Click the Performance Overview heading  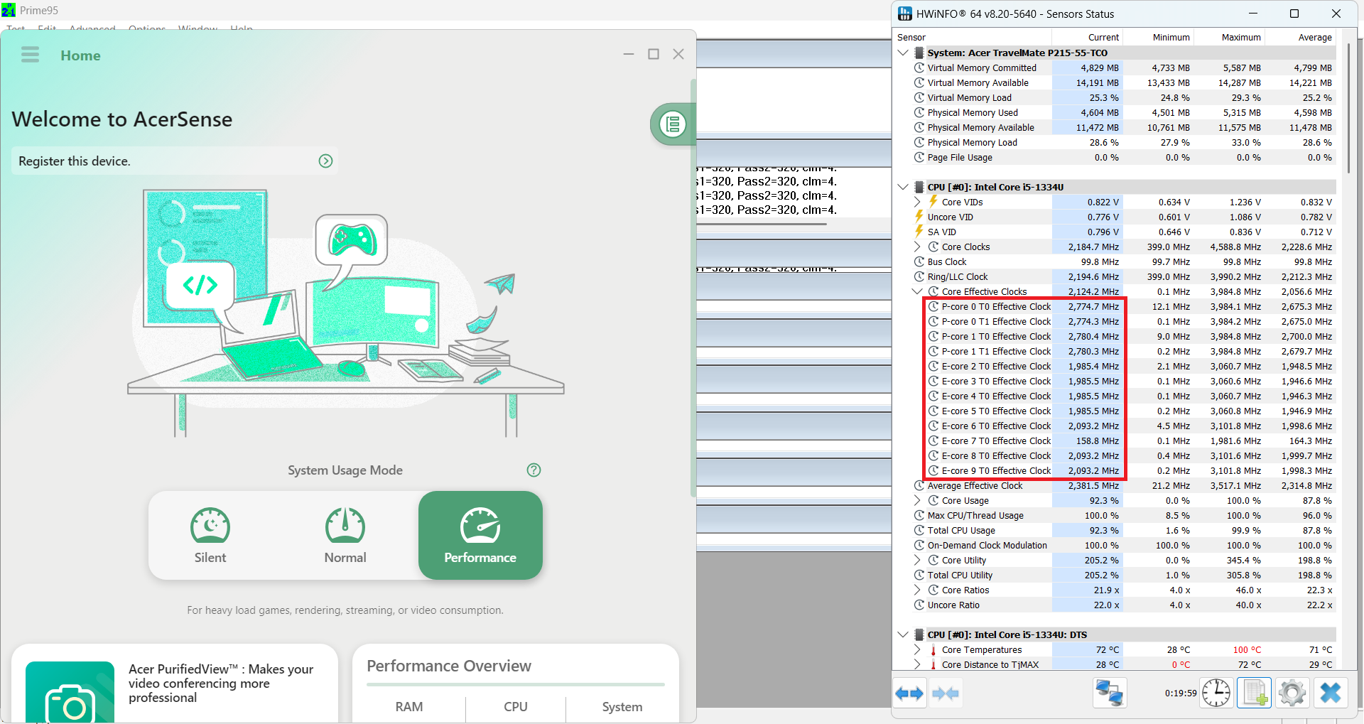tap(449, 666)
